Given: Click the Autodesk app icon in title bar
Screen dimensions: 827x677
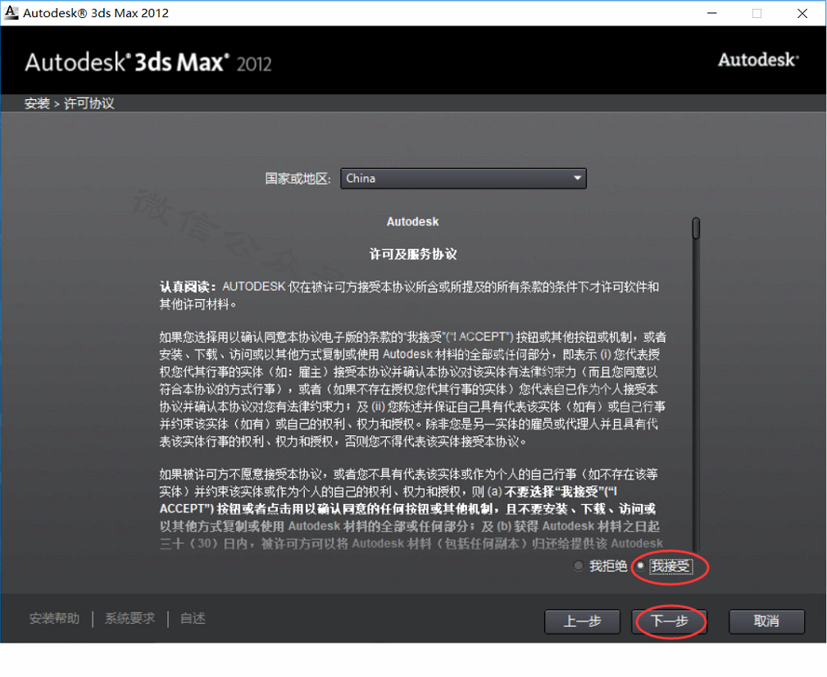Looking at the screenshot, I should click(x=11, y=12).
